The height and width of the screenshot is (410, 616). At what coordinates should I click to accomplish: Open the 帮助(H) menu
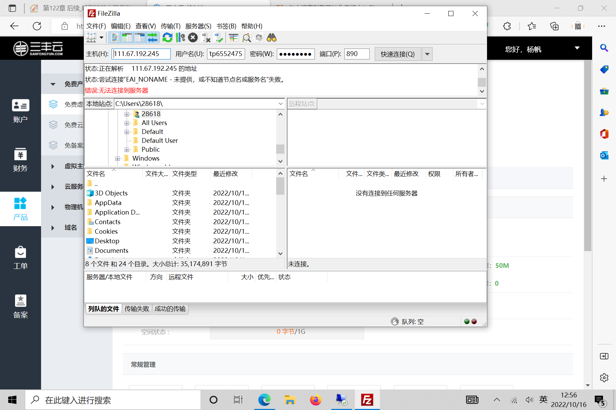[252, 26]
